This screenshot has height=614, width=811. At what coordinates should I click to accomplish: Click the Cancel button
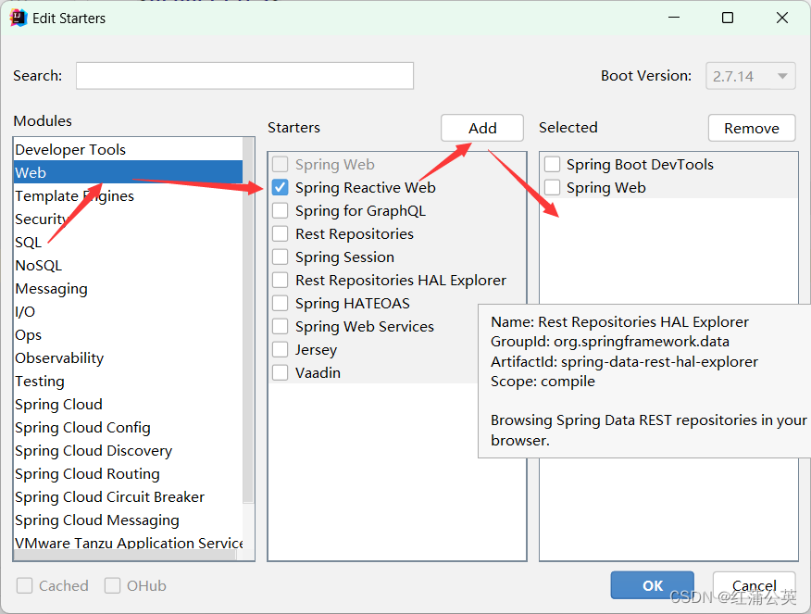[755, 585]
